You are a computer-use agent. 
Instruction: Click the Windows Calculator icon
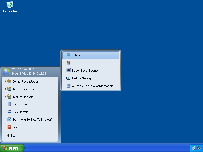point(68,86)
